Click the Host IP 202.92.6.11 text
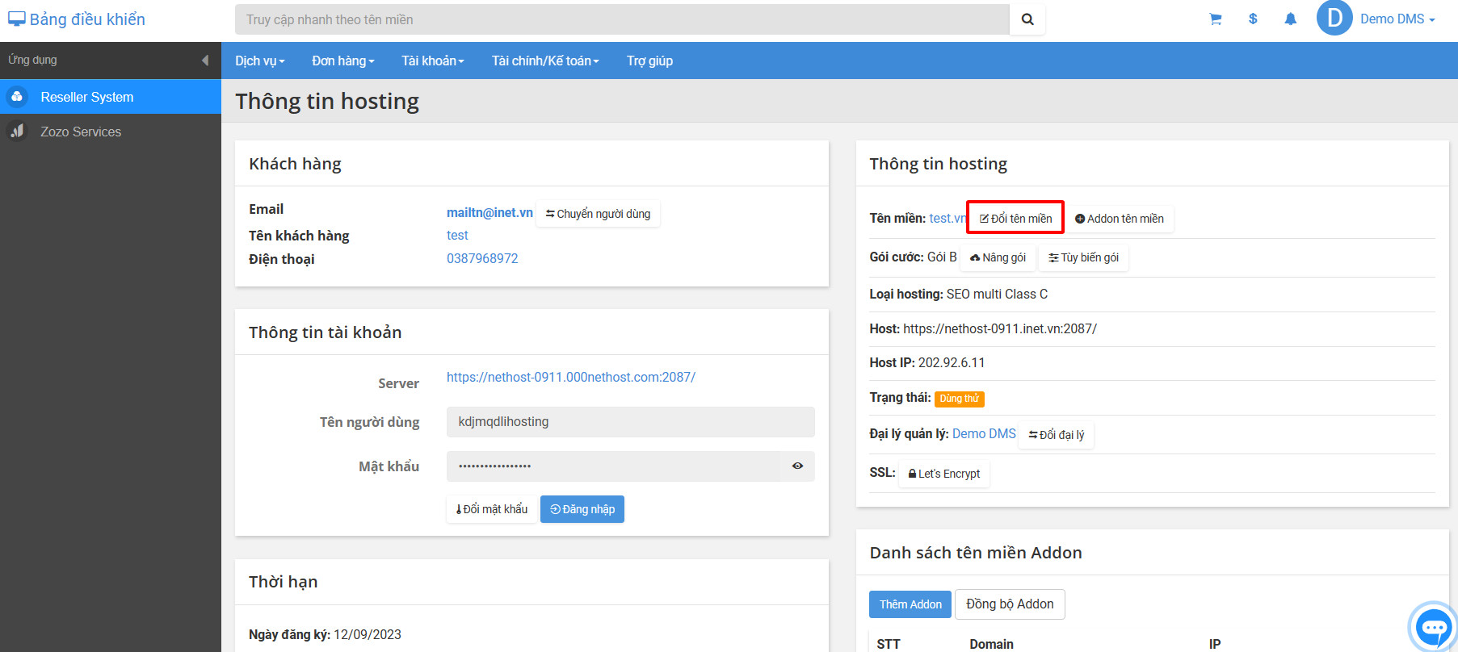Viewport: 1458px width, 652px height. pyautogui.click(x=927, y=362)
